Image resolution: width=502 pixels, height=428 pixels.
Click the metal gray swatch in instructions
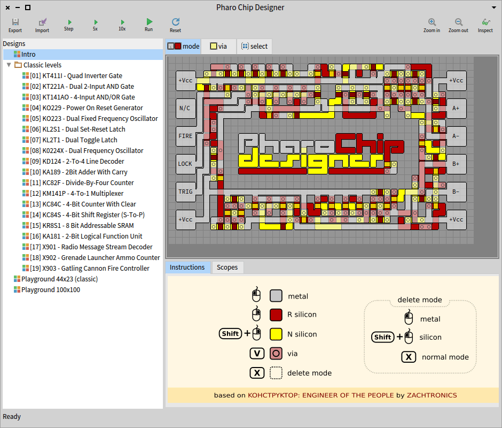276,296
